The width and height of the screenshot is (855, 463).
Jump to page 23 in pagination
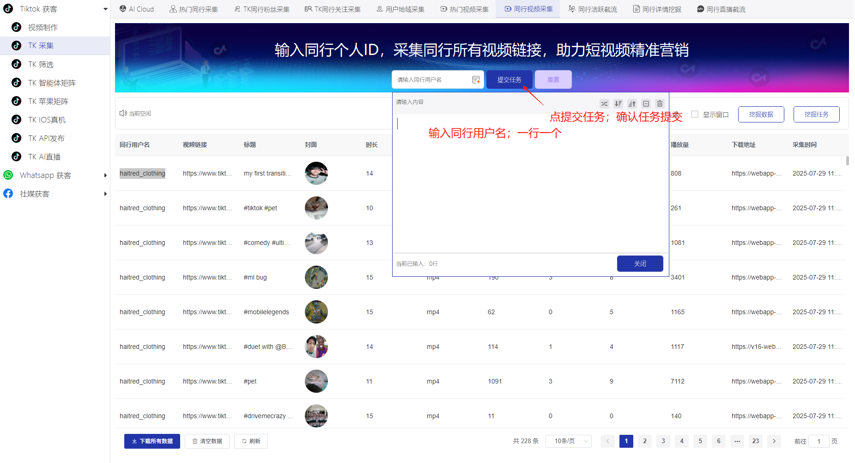point(755,441)
